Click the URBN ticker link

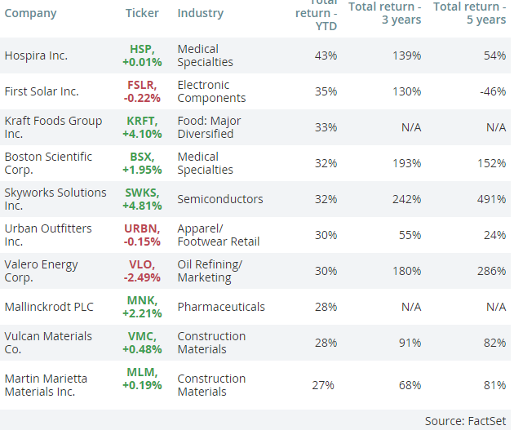[144, 228]
